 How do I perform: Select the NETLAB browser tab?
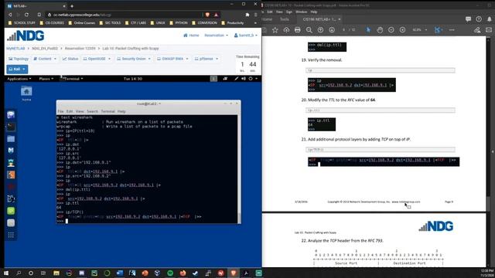click(x=36, y=6)
